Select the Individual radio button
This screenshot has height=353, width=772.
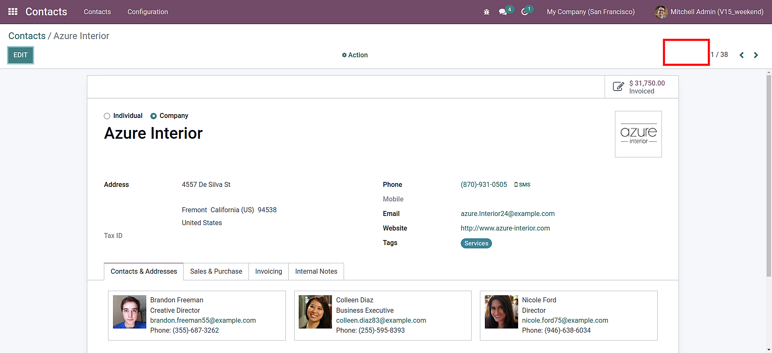[107, 116]
